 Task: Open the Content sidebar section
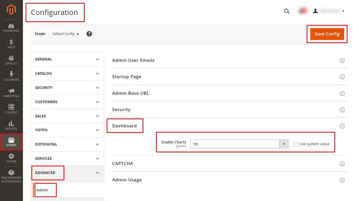[11, 109]
